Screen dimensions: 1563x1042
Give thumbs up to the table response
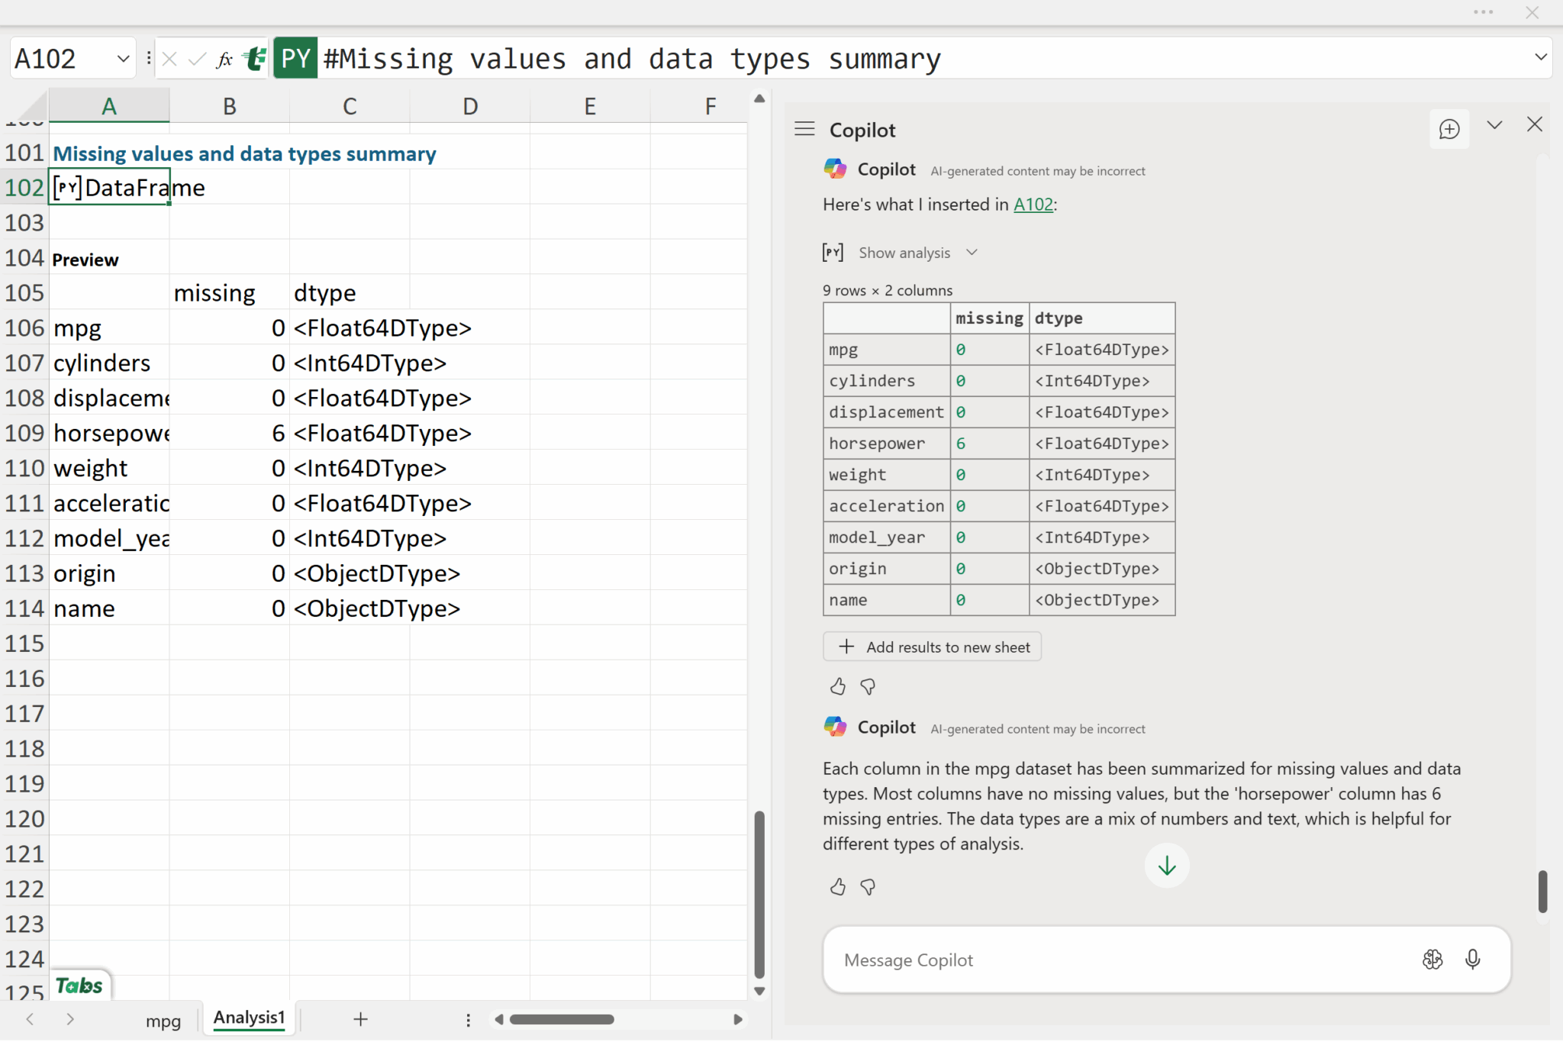(837, 687)
